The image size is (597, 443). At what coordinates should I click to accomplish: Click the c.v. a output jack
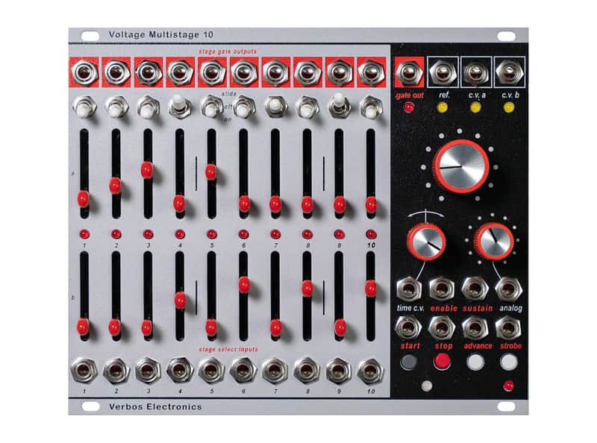476,72
